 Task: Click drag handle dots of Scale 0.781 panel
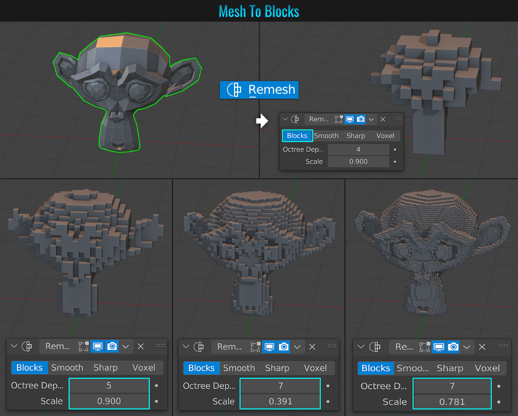pyautogui.click(x=503, y=346)
